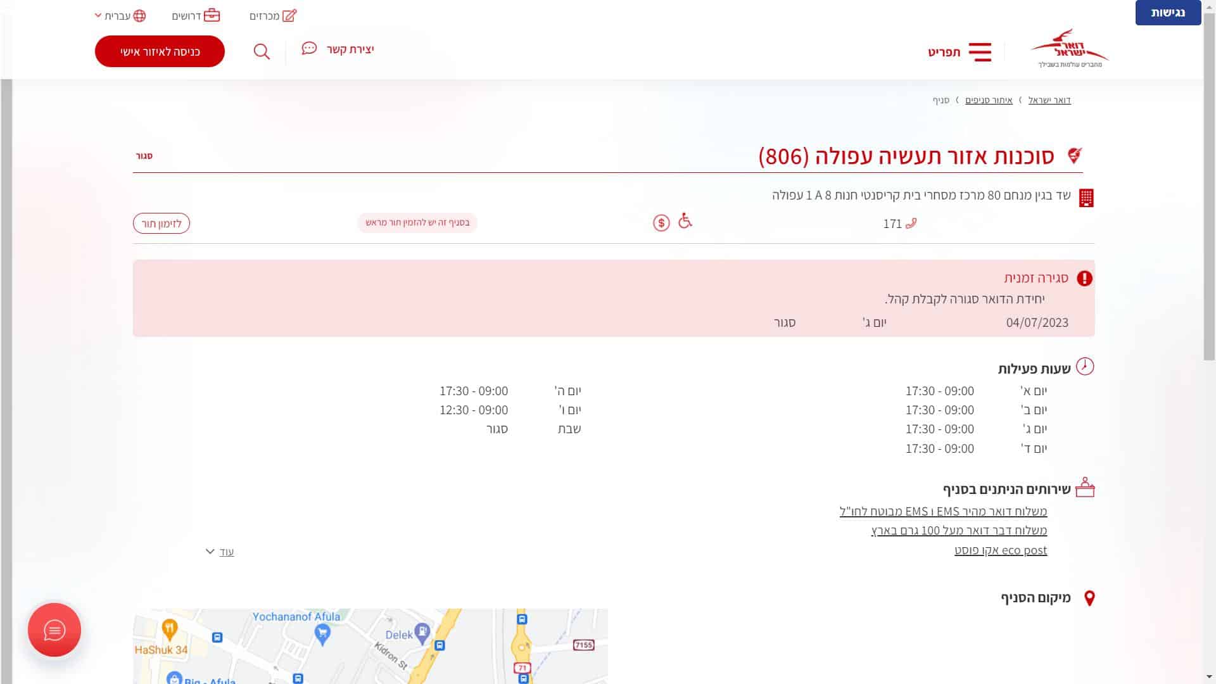
Task: Click the wheelchair accessibility icon
Action: click(685, 221)
